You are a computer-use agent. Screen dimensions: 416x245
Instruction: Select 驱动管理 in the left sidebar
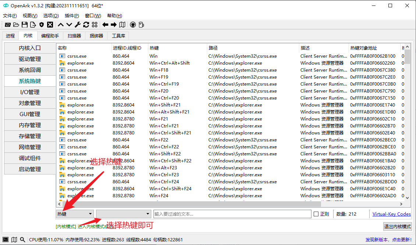pyautogui.click(x=30, y=59)
